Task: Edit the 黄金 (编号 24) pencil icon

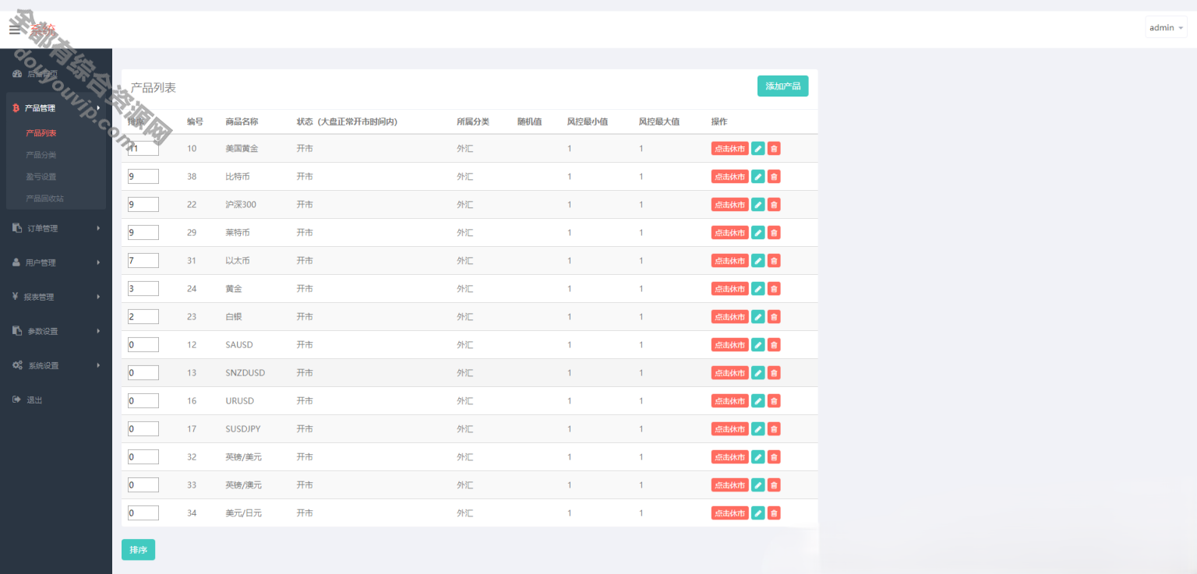Action: (757, 289)
